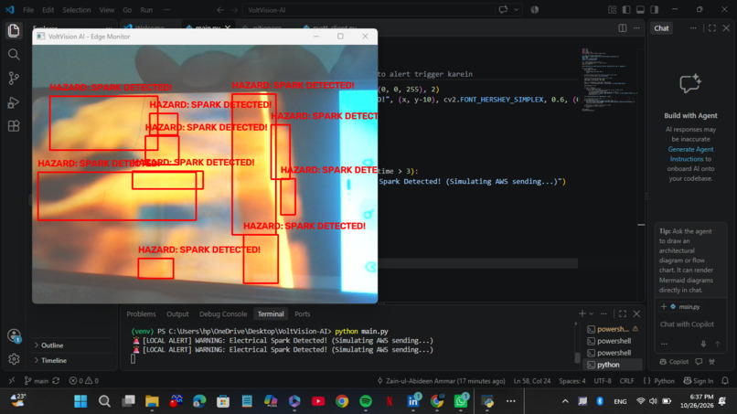Image resolution: width=737 pixels, height=414 pixels.
Task: Open the Accounts menu icon
Action: tap(14, 335)
